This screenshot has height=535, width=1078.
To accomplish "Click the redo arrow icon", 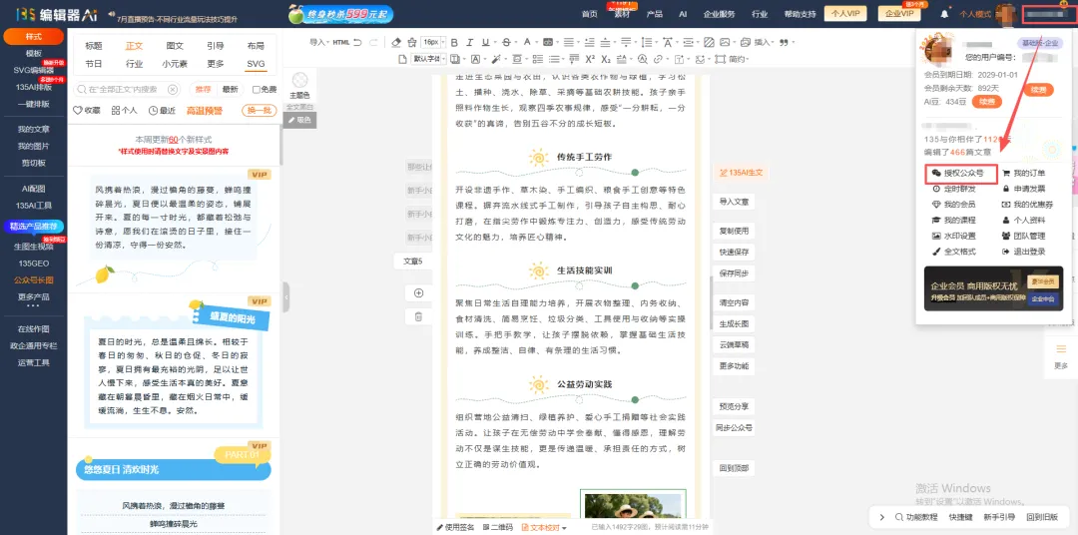I will coord(373,43).
